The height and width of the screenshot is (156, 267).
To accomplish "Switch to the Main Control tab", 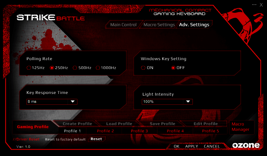I will pos(124,25).
